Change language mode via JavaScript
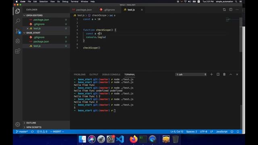The height and width of the screenshot is (145, 258). pyautogui.click(x=222, y=132)
